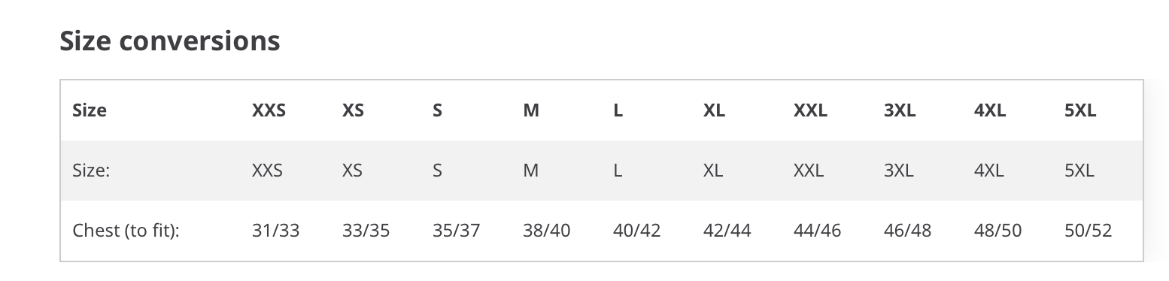The image size is (1169, 281).
Task: Click the Size conversions heading
Action: [x=170, y=41]
